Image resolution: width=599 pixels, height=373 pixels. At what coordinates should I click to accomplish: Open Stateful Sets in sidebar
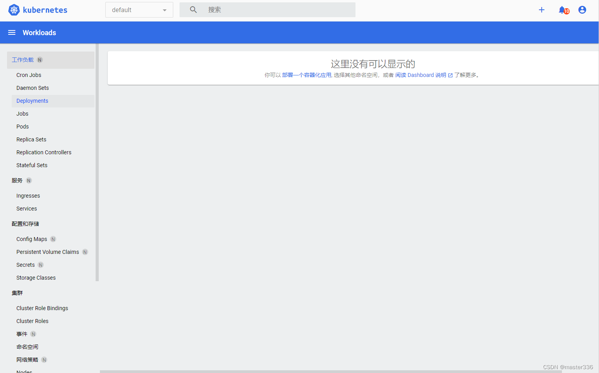tap(32, 165)
